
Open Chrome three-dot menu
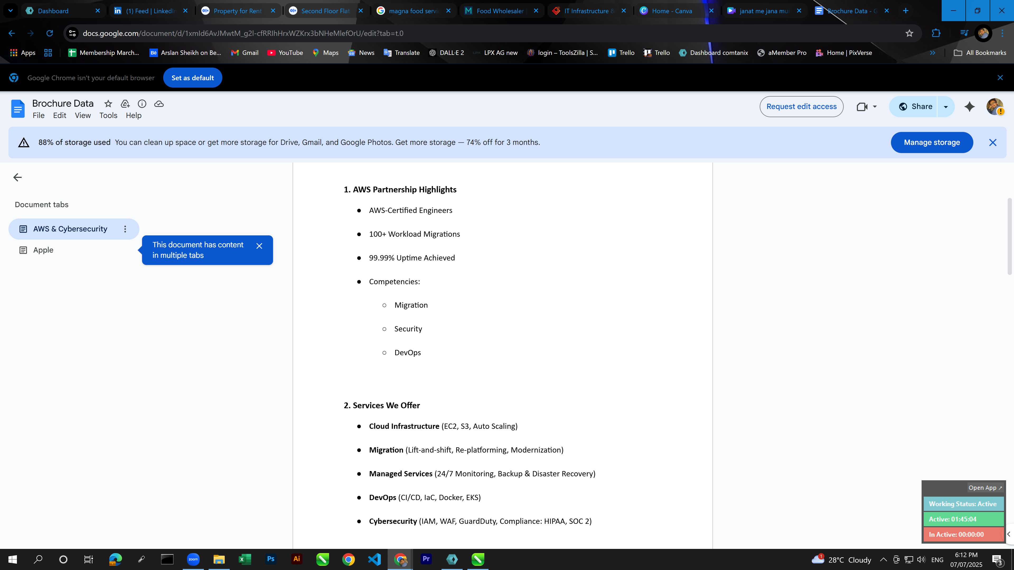click(1003, 34)
